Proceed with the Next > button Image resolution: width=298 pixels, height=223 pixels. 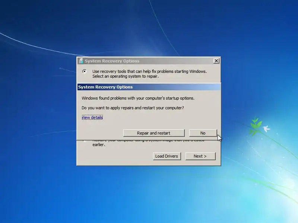200,156
